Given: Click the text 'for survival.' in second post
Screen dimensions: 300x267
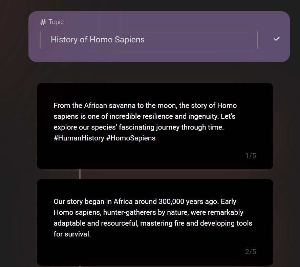Looking at the screenshot, I should (72, 234).
